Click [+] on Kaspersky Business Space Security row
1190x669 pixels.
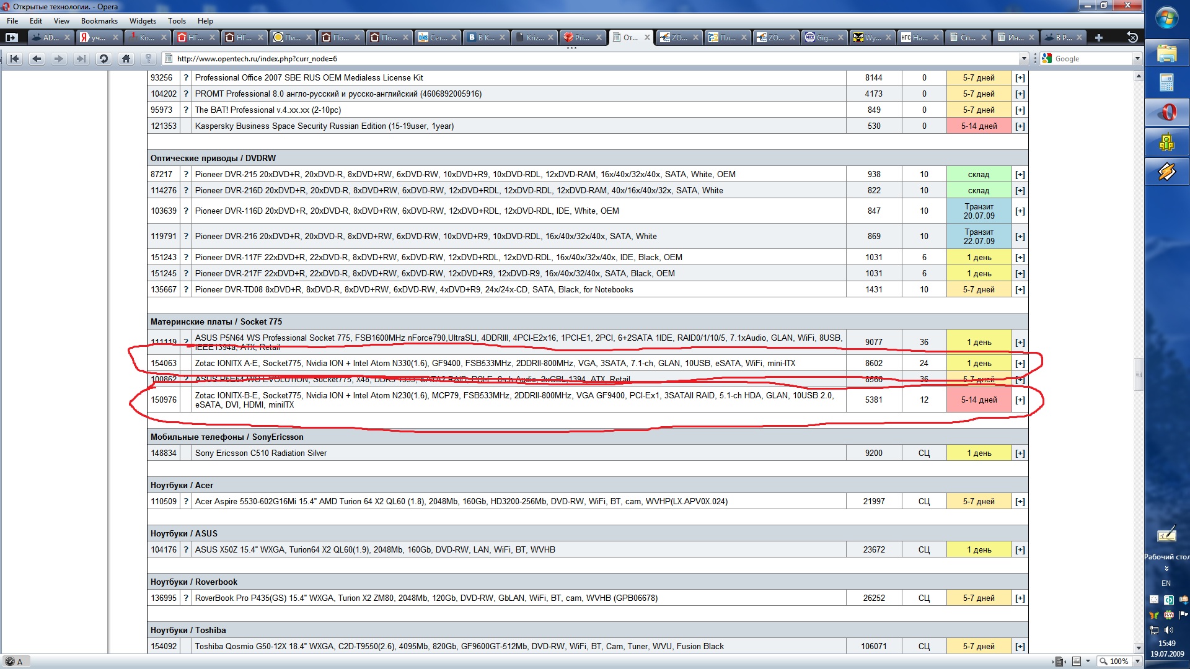pyautogui.click(x=1020, y=126)
